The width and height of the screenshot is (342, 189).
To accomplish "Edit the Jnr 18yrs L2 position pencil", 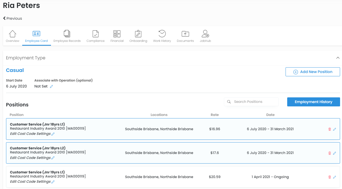I will pyautogui.click(x=335, y=153).
